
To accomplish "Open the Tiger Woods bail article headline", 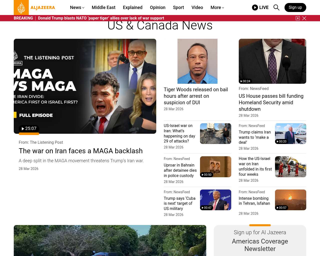I will 196,96.
